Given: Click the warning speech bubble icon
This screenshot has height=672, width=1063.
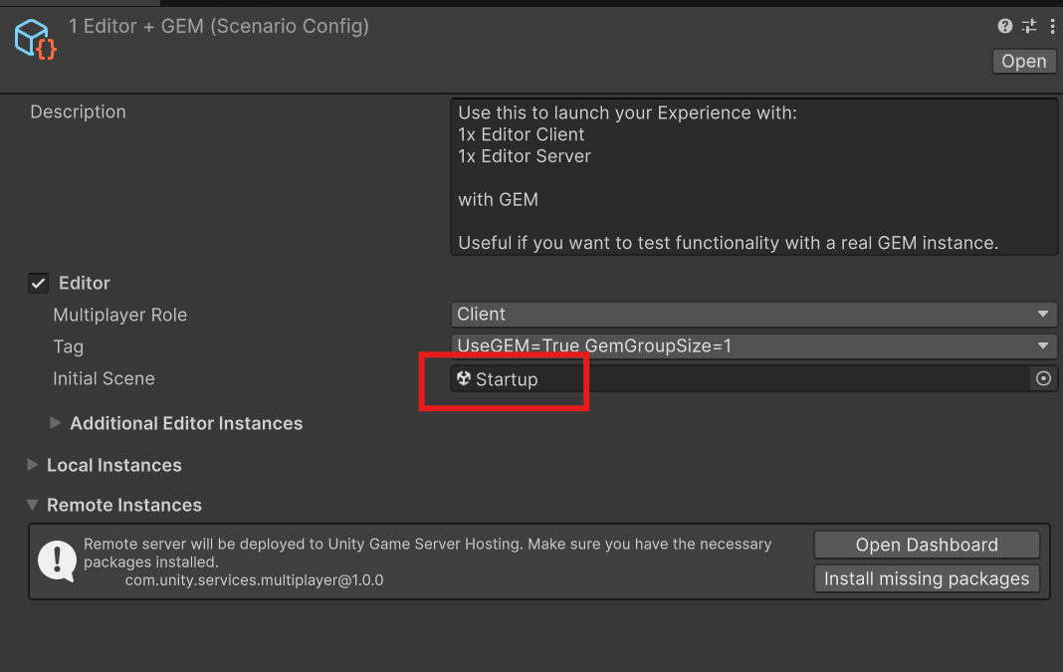Looking at the screenshot, I should click(x=57, y=560).
